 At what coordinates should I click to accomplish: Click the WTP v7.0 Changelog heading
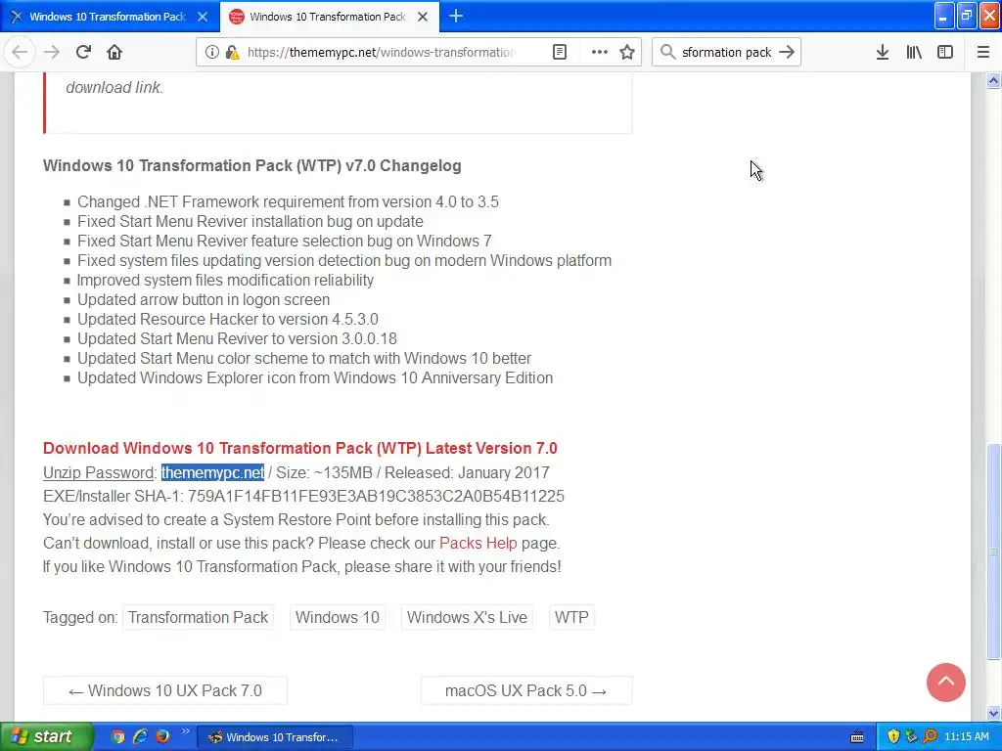[251, 166]
